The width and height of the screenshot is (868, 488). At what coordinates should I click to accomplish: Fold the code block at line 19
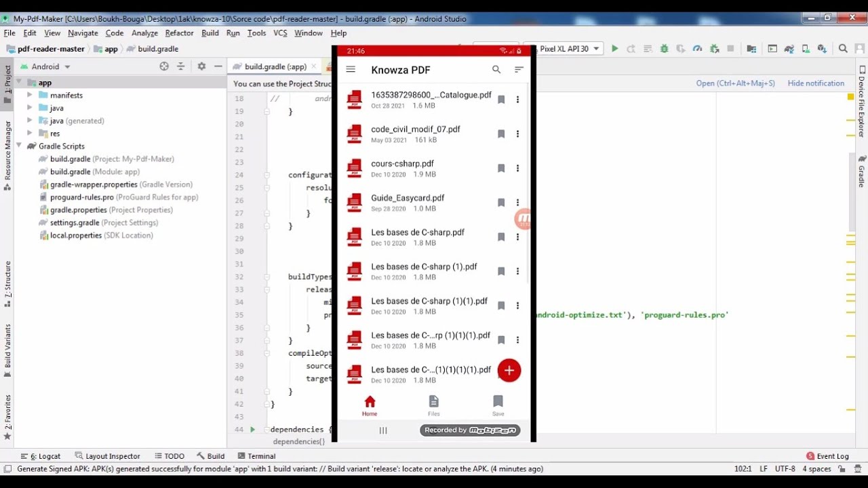[267, 111]
